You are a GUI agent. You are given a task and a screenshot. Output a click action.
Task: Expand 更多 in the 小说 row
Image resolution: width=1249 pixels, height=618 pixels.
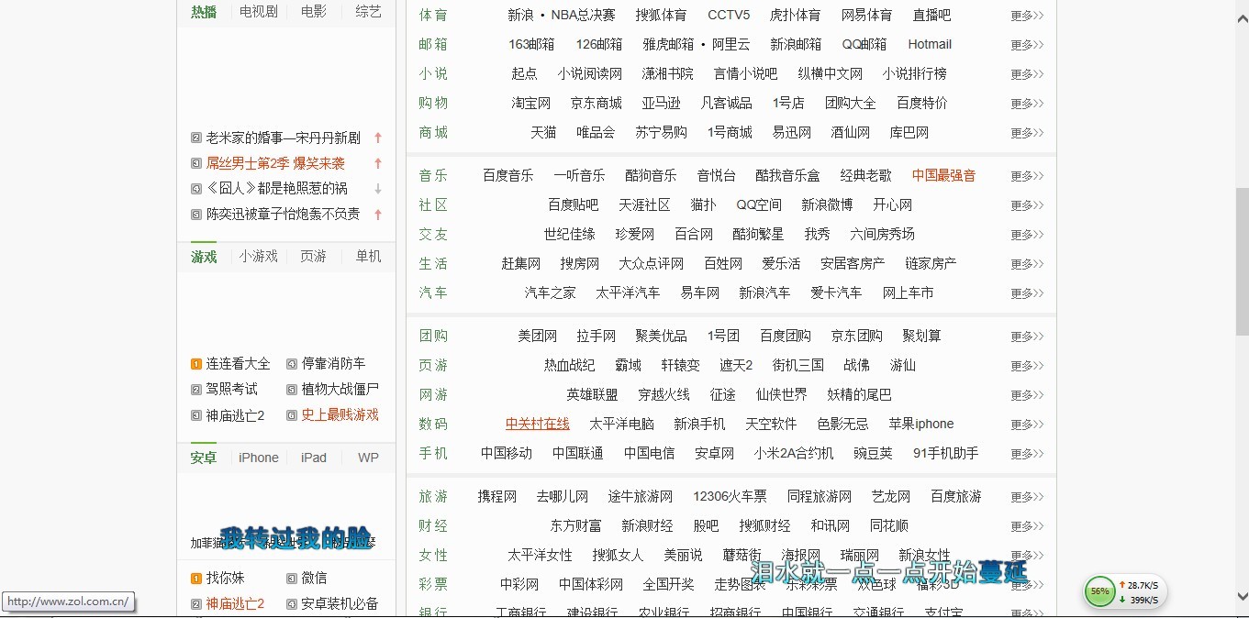click(x=1027, y=74)
